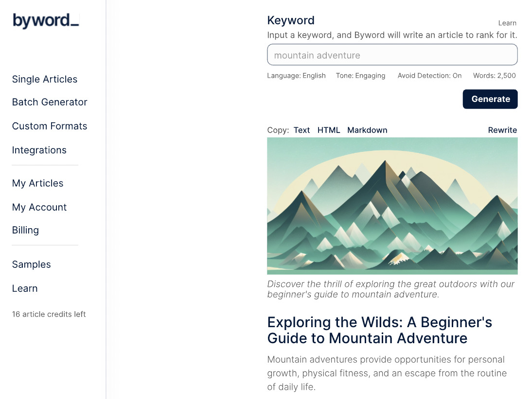Open the Billing page
The height and width of the screenshot is (399, 531).
(x=25, y=230)
